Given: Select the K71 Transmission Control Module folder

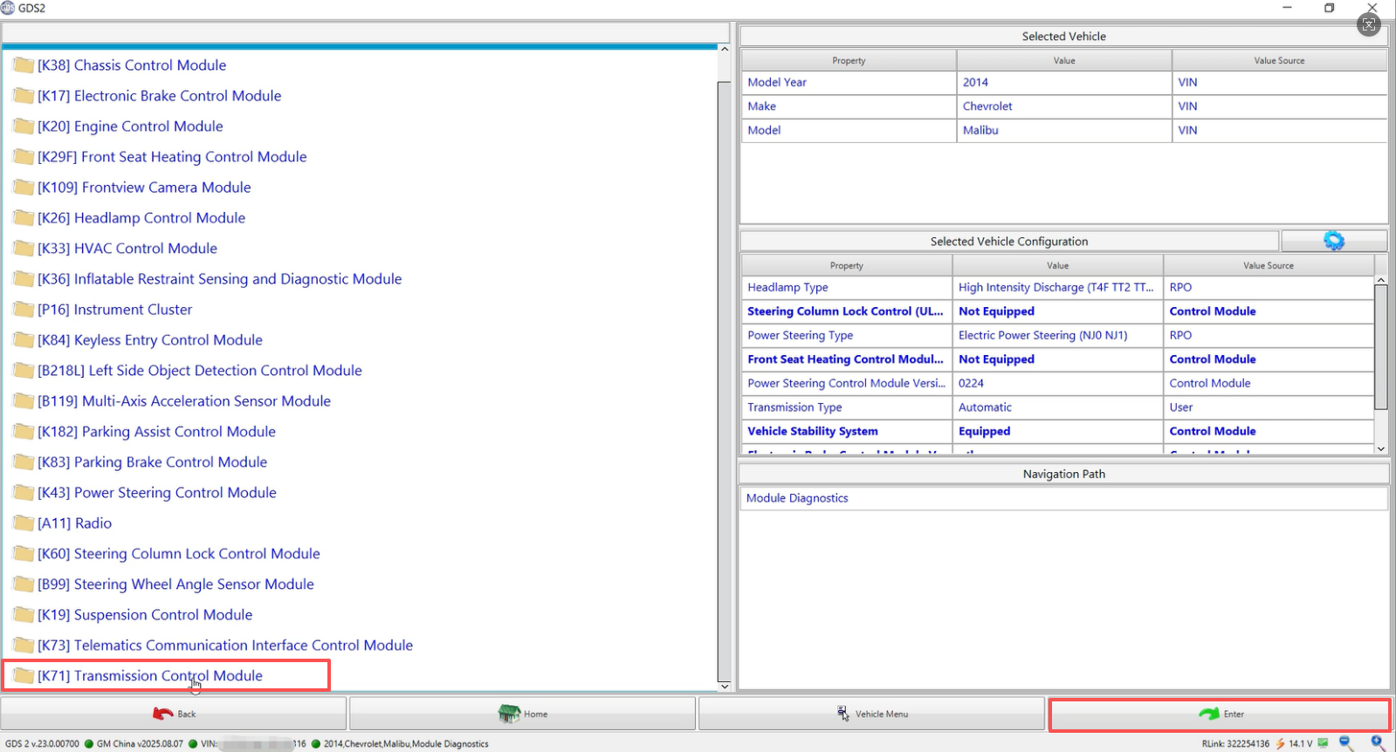Looking at the screenshot, I should [149, 676].
